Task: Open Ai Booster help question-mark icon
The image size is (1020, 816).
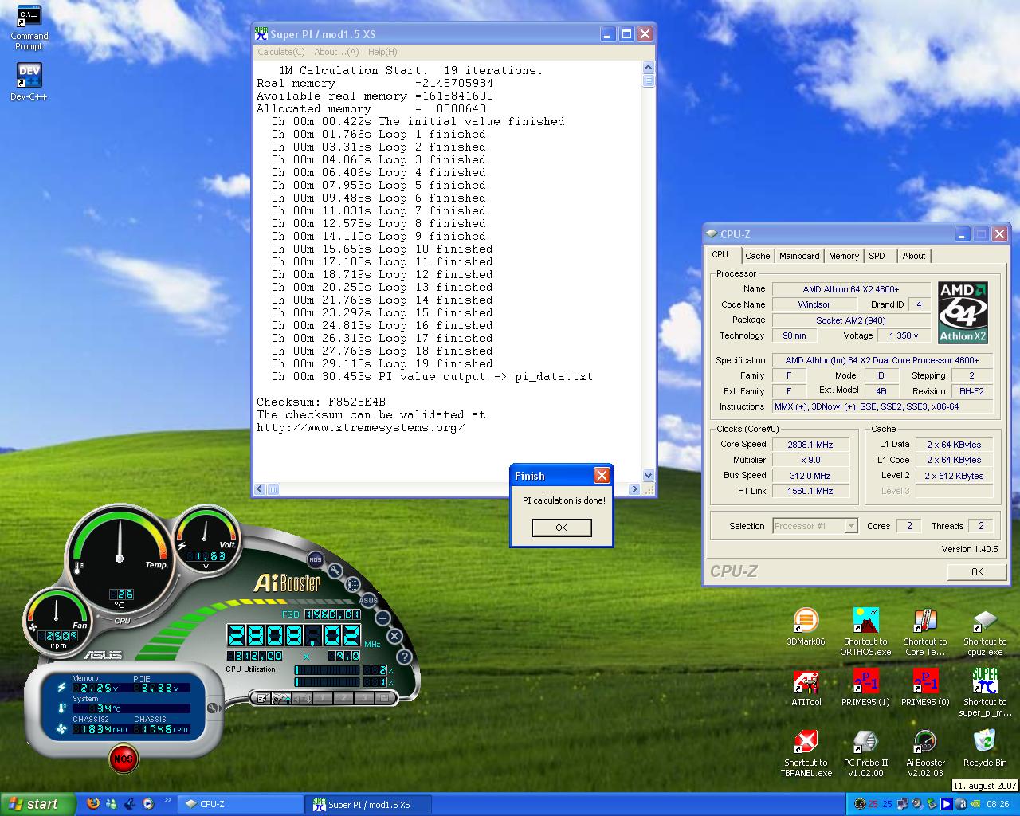Action: pos(404,657)
